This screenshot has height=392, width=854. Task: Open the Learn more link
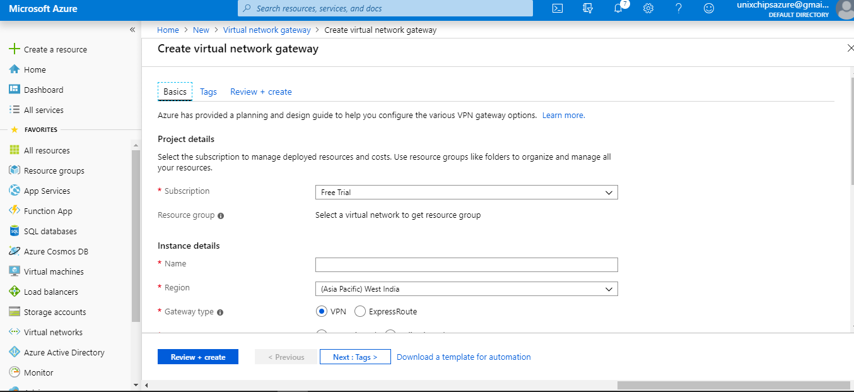coord(563,116)
